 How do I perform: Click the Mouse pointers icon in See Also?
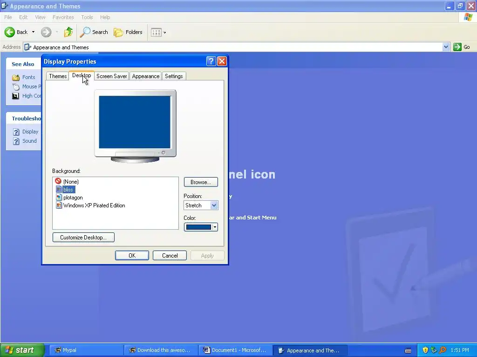point(16,87)
